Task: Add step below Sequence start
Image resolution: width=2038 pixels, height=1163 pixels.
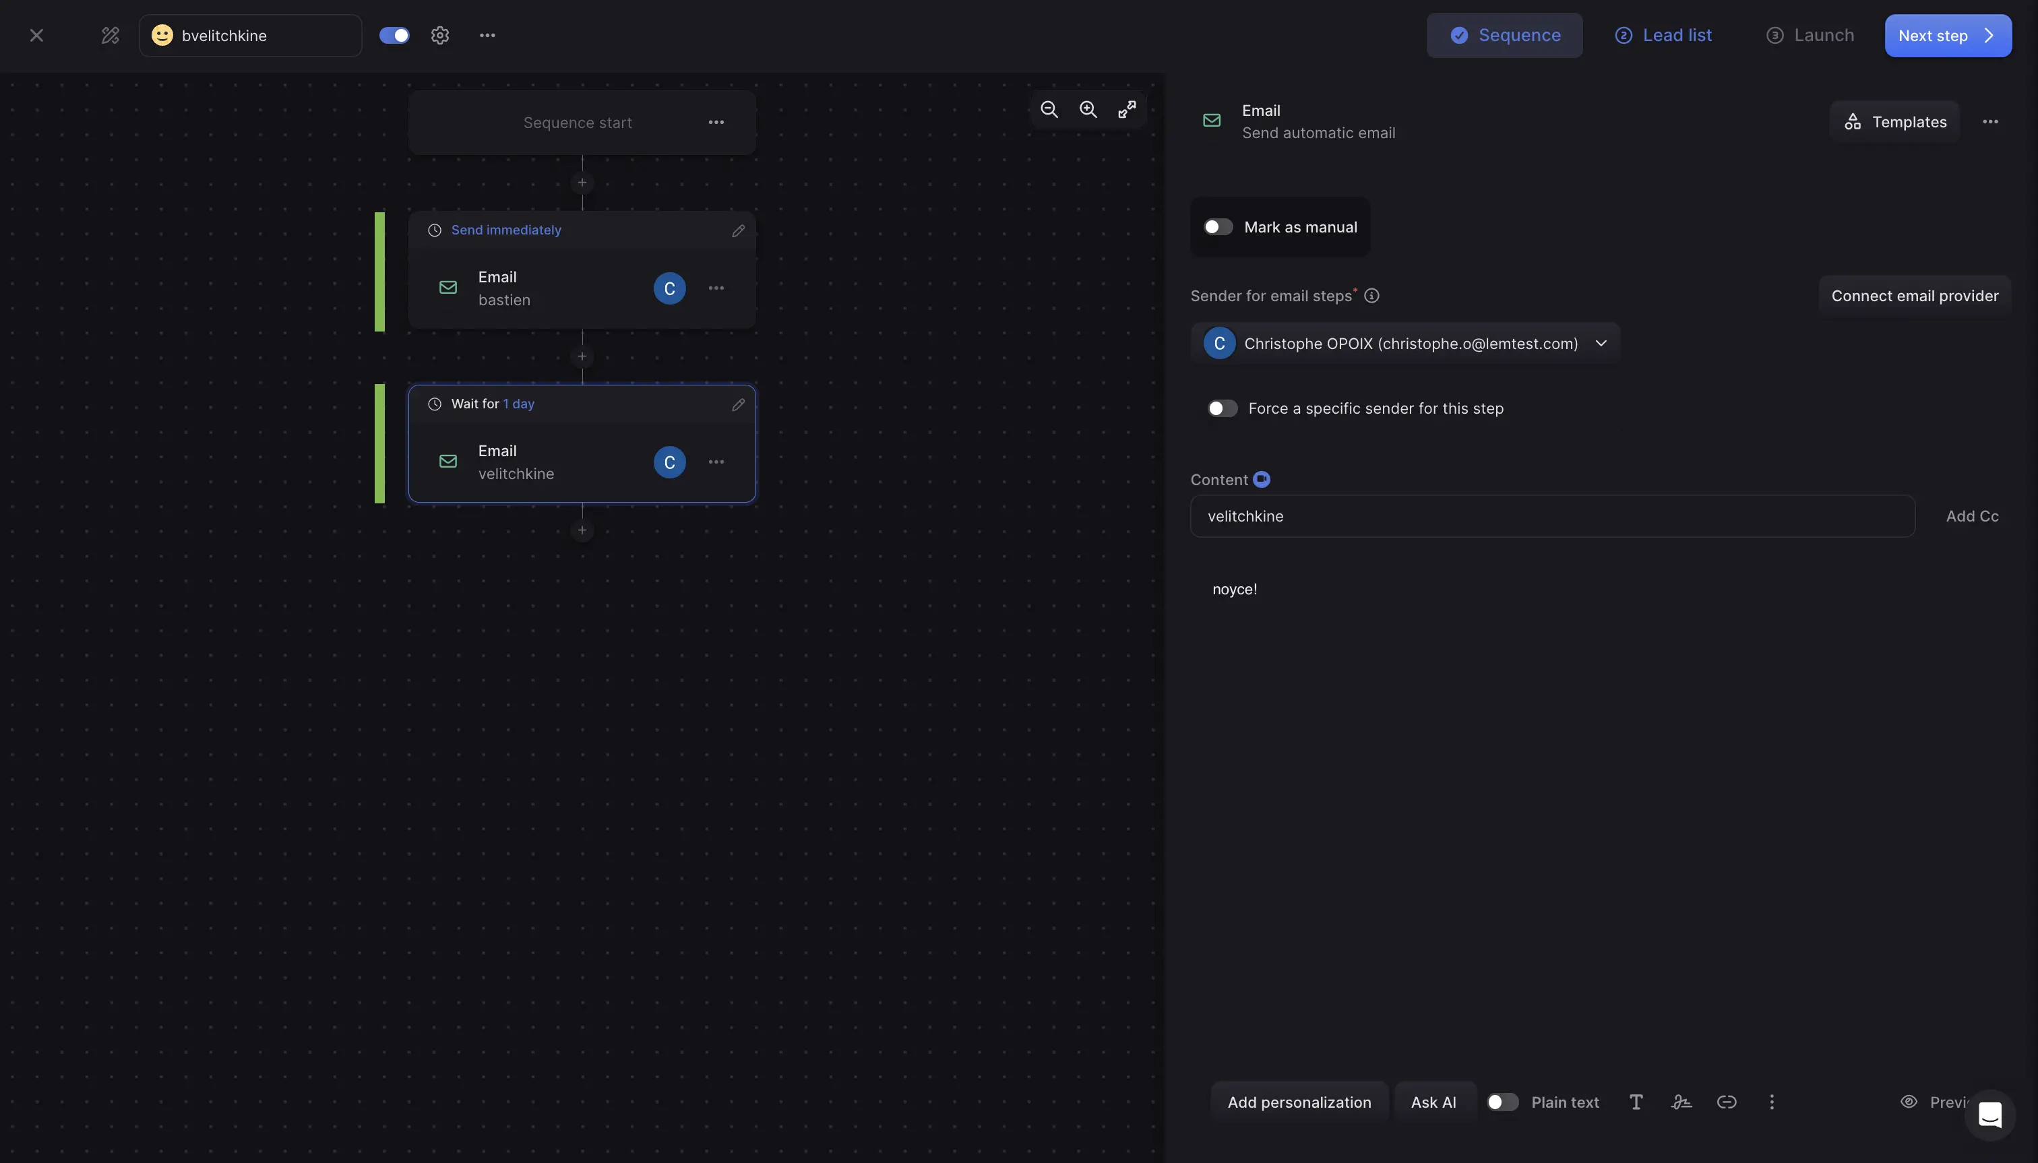Action: (x=582, y=183)
